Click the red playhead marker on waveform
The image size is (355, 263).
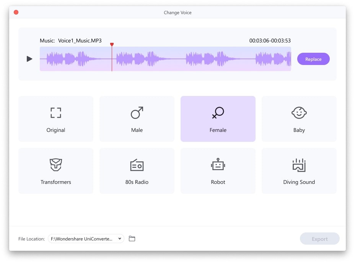click(x=112, y=45)
